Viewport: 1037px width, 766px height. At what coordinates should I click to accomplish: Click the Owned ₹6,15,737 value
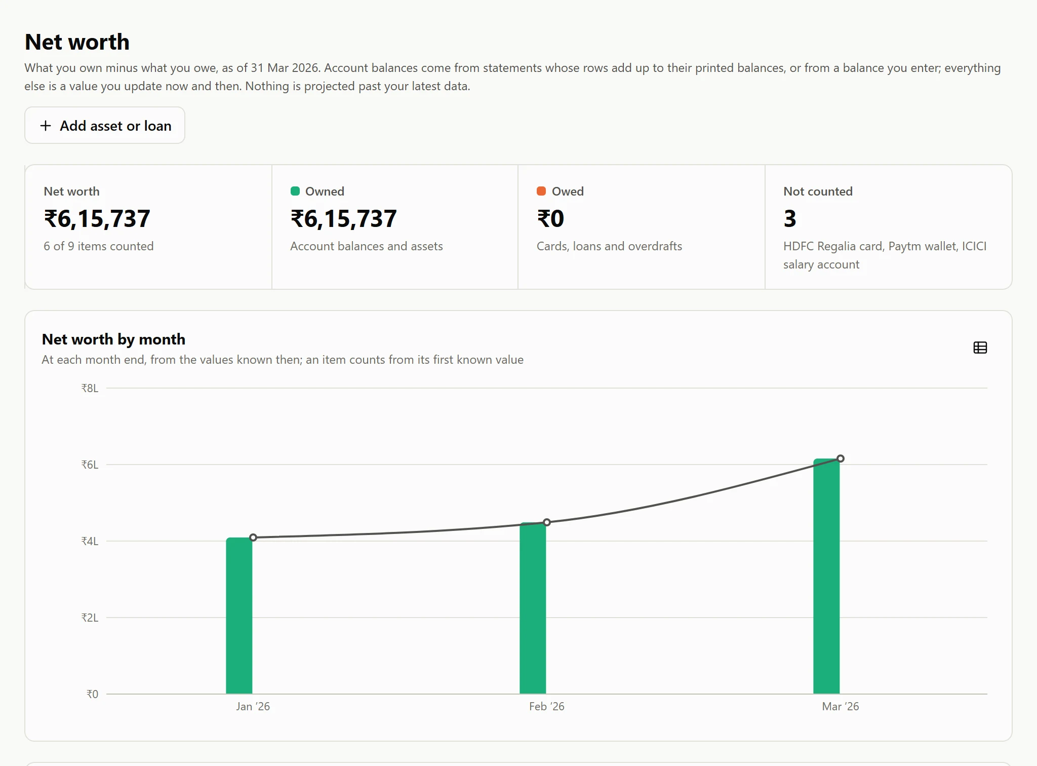[x=343, y=219]
